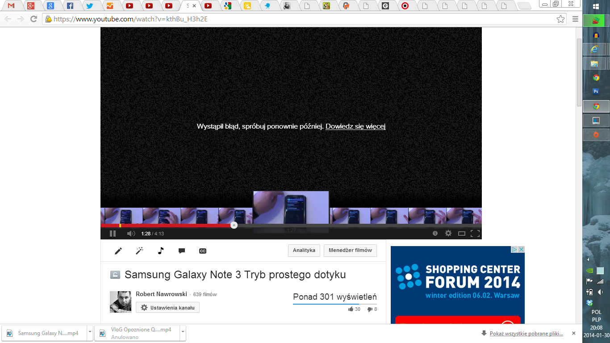Open the CC subtitles editor

click(x=203, y=251)
